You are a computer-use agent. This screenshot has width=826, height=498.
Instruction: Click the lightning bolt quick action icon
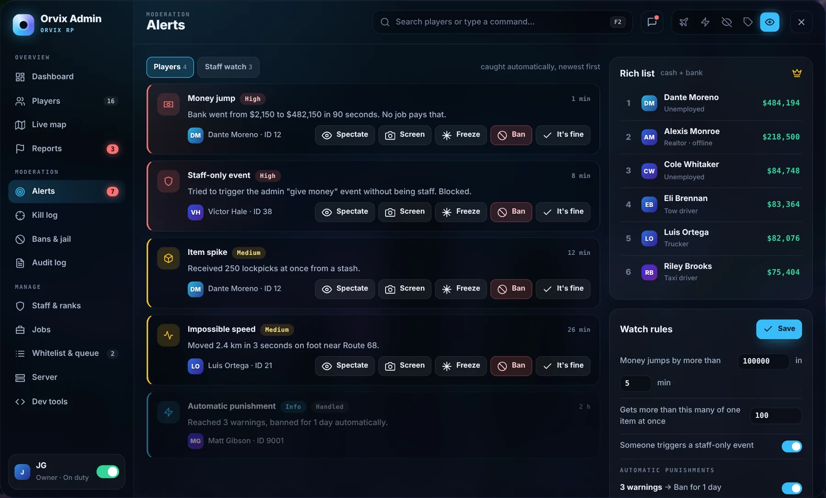coord(705,22)
